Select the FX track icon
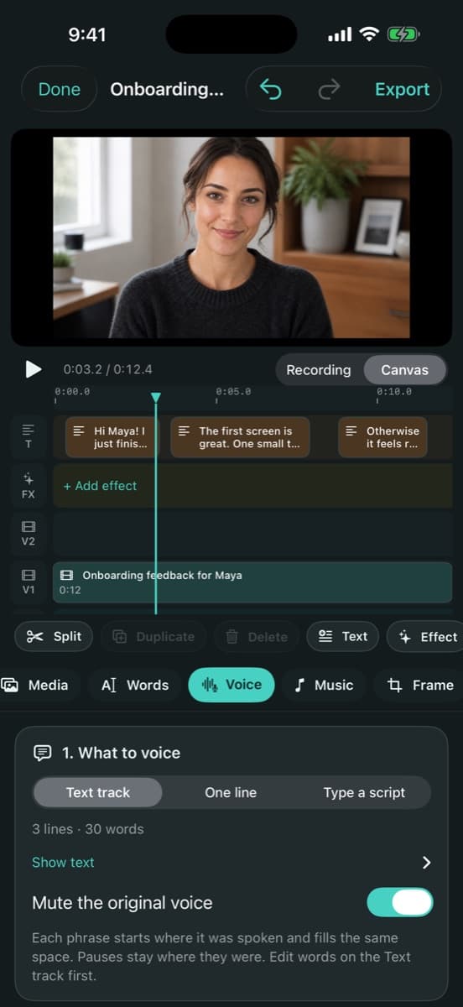The height and width of the screenshot is (1007, 463). pos(29,485)
